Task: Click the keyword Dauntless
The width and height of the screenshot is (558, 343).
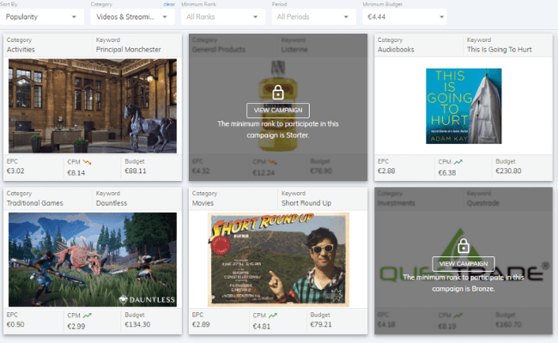Action: click(112, 203)
